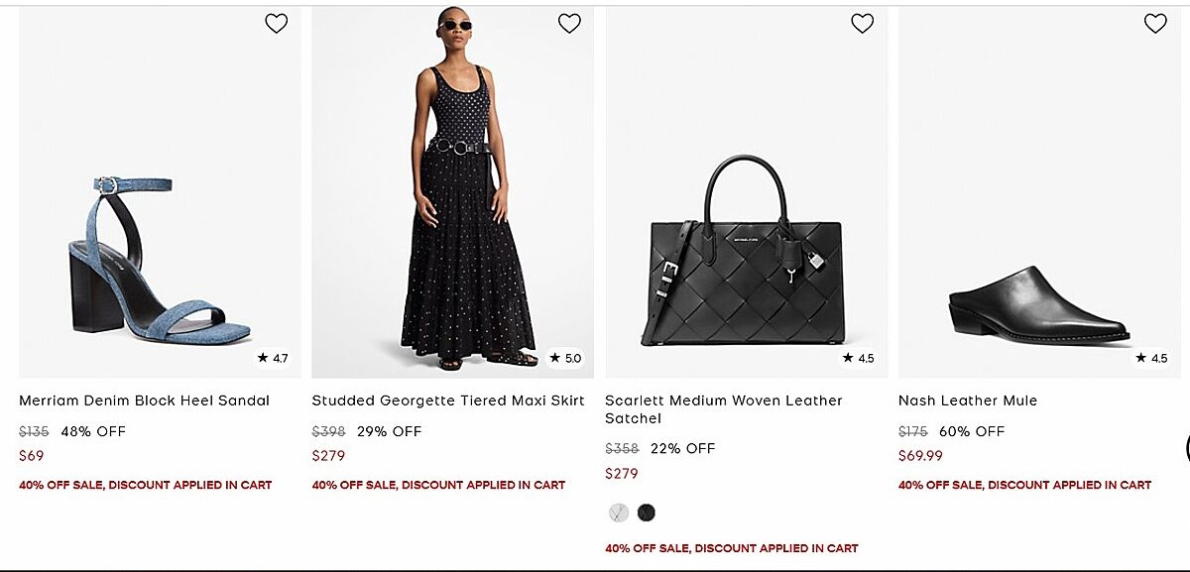This screenshot has height=572, width=1190.
Task: Open Studded Georgette Tiered Maxi Skirt title
Action: (448, 400)
